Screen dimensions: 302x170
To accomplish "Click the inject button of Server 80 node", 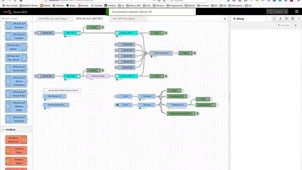I will pyautogui.click(x=116, y=68).
